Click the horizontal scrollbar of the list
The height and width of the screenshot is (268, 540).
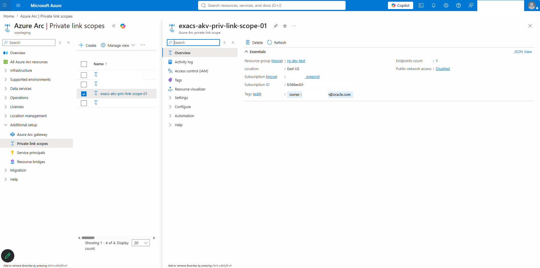pyautogui.click(x=88, y=238)
